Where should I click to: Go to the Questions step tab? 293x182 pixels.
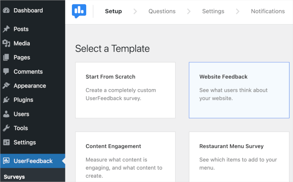(x=162, y=12)
